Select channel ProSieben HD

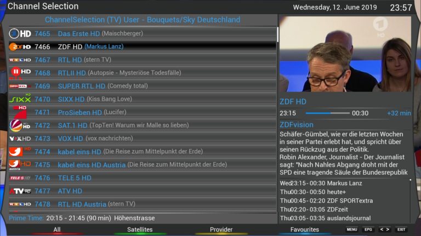pyautogui.click(x=143, y=112)
